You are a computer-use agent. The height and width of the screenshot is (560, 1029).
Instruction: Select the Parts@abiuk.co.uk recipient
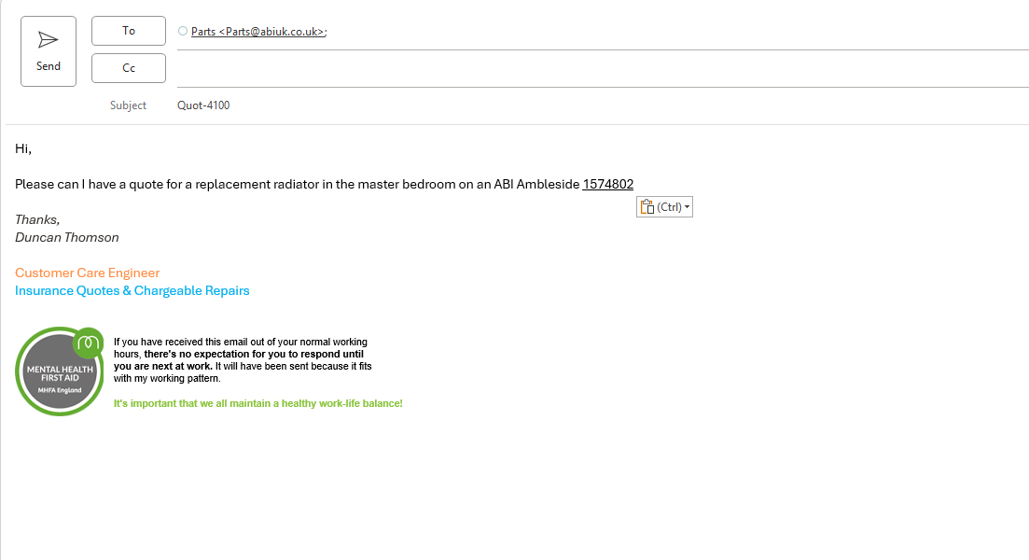[258, 32]
